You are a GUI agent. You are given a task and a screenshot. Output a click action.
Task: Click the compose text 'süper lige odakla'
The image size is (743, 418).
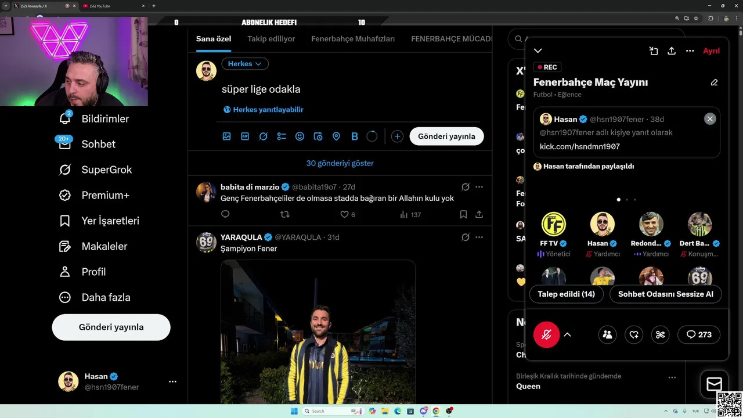(261, 89)
